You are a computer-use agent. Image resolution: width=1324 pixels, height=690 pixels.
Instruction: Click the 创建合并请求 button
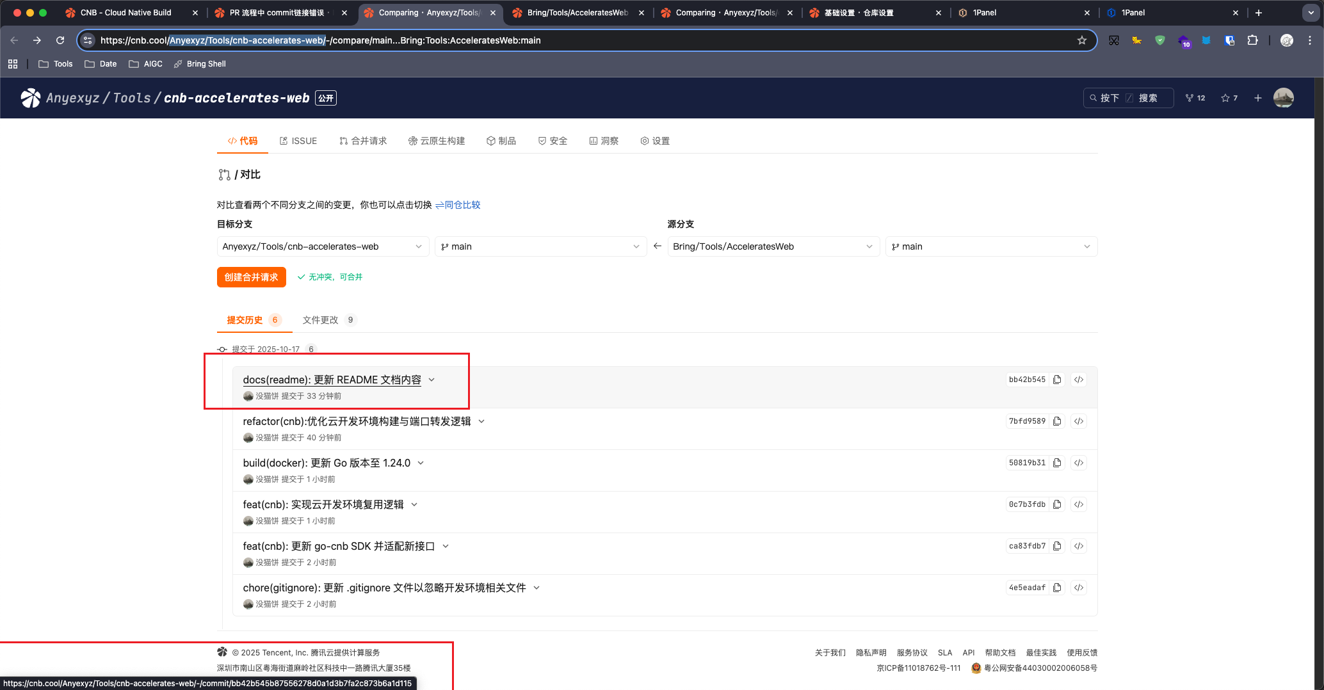point(251,277)
